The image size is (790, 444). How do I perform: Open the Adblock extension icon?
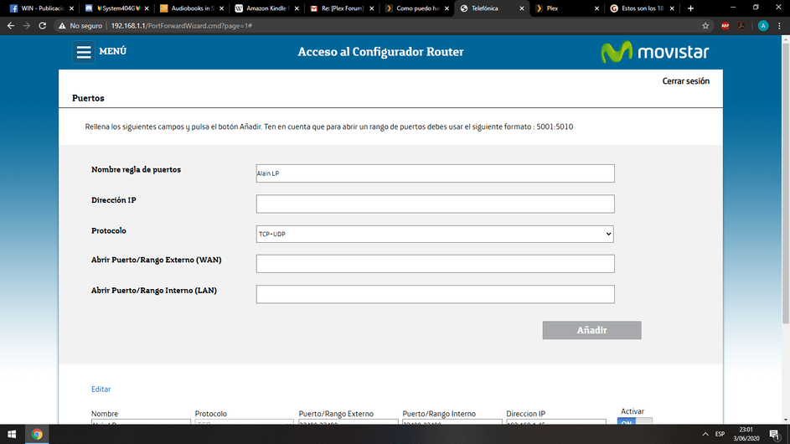(725, 26)
